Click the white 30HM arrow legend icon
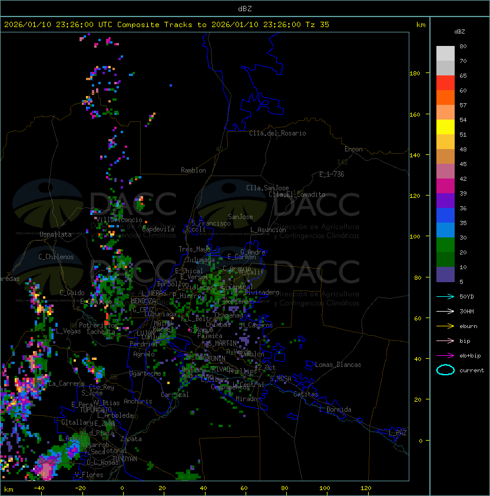 pyautogui.click(x=445, y=311)
